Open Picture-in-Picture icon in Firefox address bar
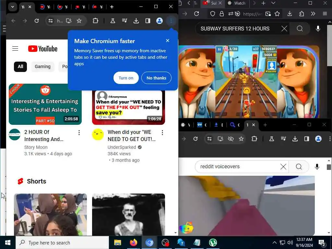The image size is (332, 249). pos(268,14)
